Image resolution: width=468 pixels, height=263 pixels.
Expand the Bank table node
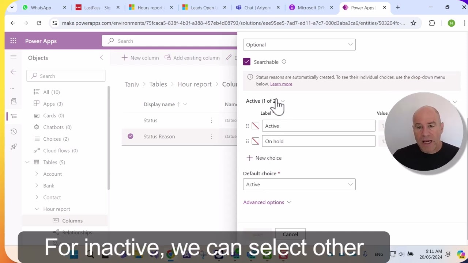coord(37,186)
